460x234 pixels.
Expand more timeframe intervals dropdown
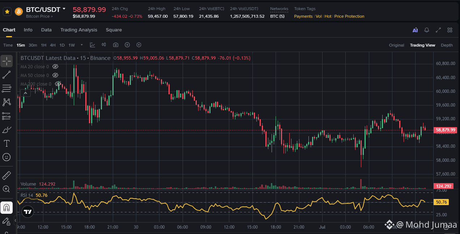pos(82,45)
